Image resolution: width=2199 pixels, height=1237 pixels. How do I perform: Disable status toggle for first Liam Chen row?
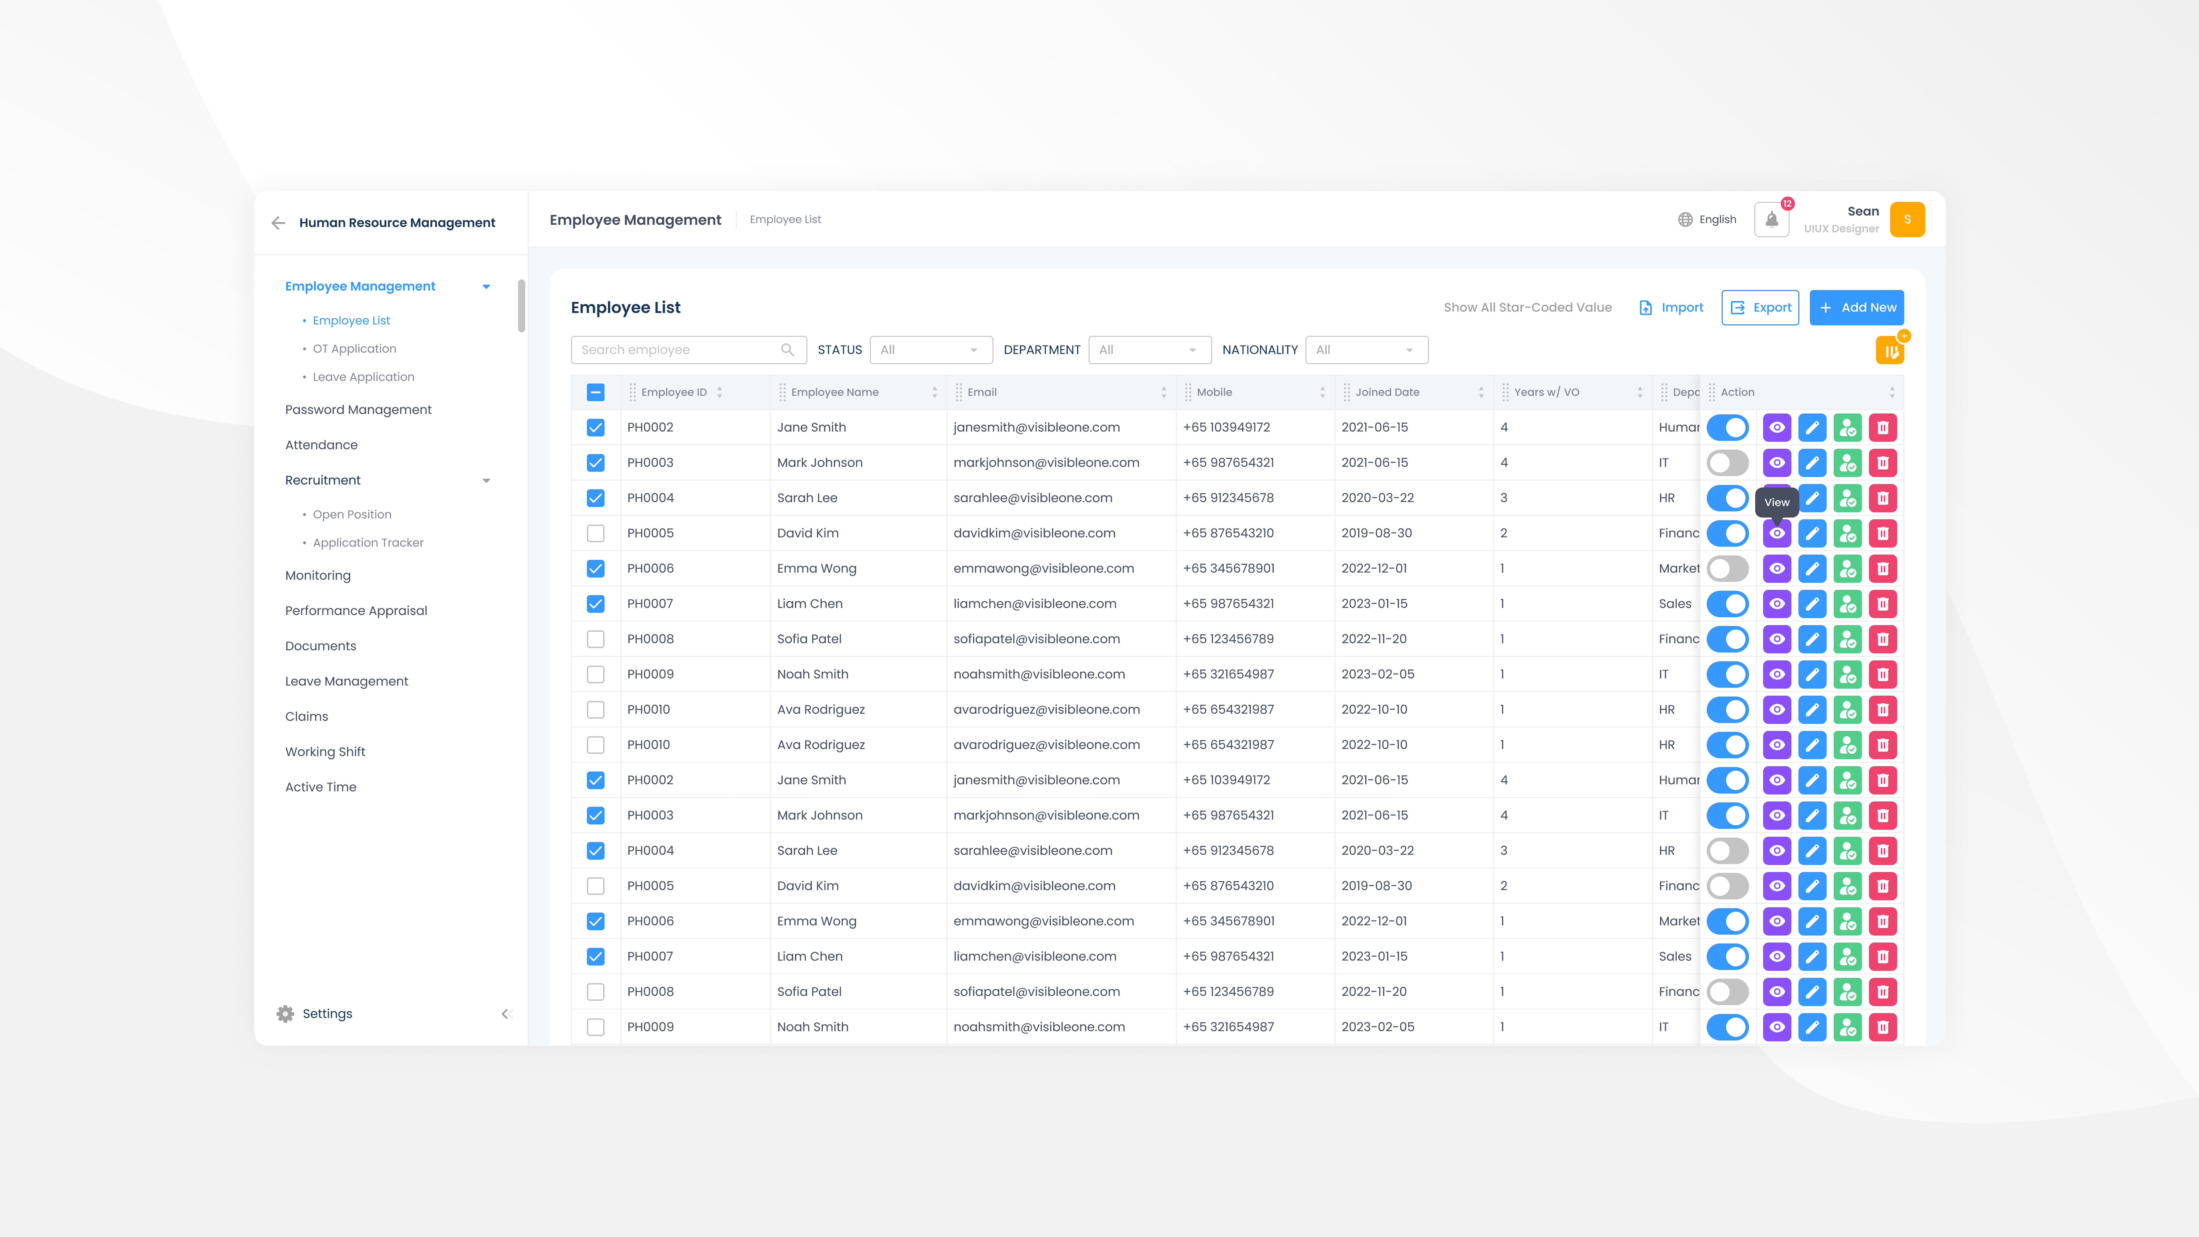point(1728,604)
